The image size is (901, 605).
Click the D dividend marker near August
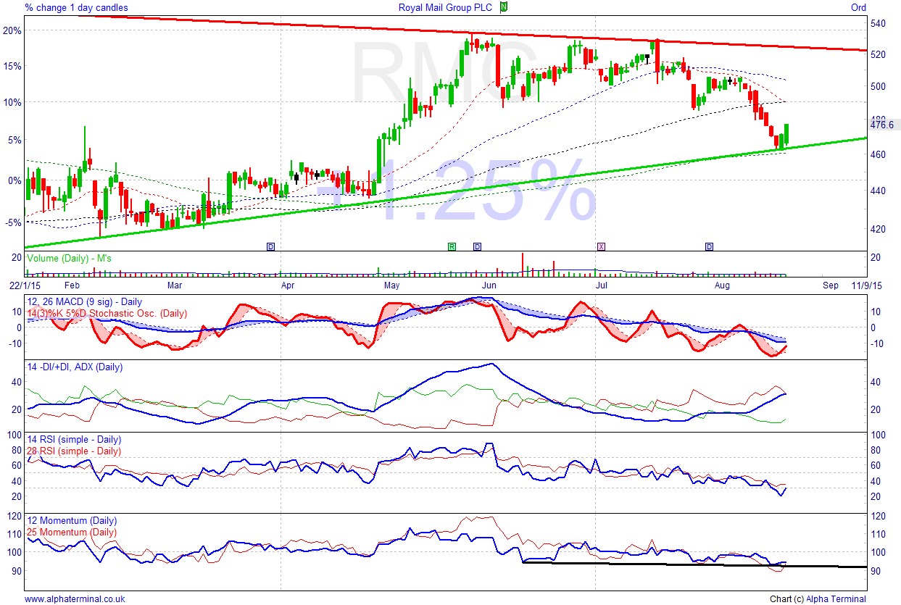click(709, 246)
